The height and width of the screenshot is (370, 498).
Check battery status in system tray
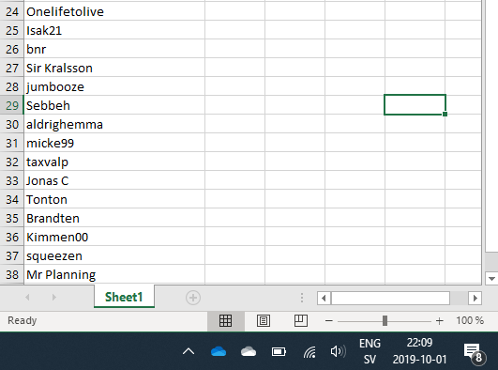pyautogui.click(x=279, y=351)
